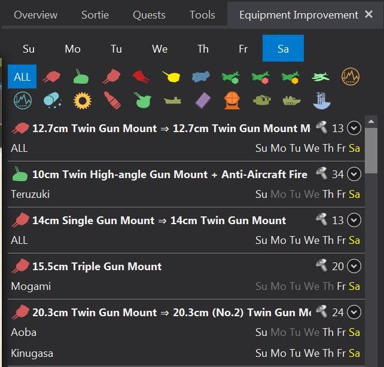
Task: Expand details for 12.7cm Twin Gun Mount
Action: tap(354, 128)
